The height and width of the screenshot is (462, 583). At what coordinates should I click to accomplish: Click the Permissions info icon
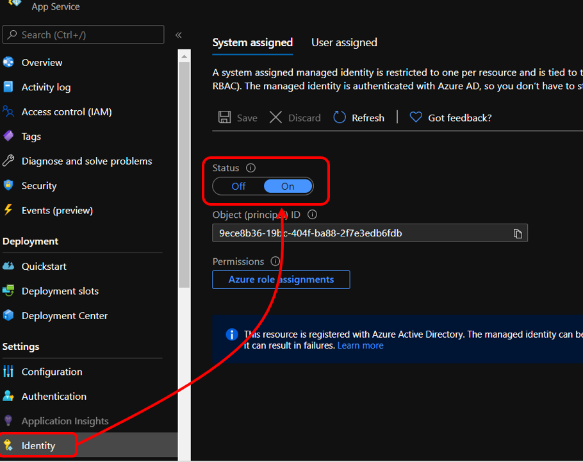[x=275, y=261]
